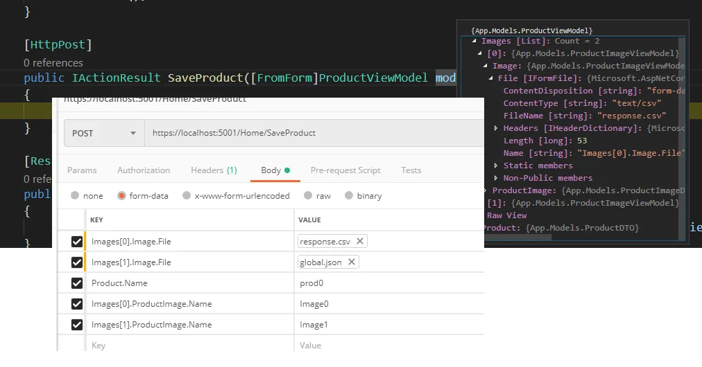
Task: Uncheck the Product.Name row checkbox
Action: pos(77,283)
